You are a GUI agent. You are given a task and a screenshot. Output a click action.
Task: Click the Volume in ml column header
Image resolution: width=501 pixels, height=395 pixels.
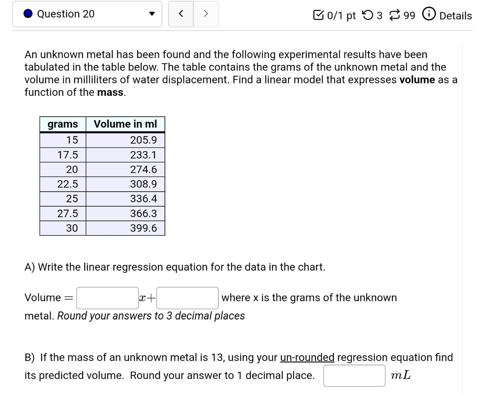pos(125,124)
